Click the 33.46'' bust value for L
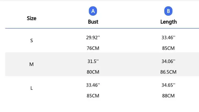 pos(93,85)
